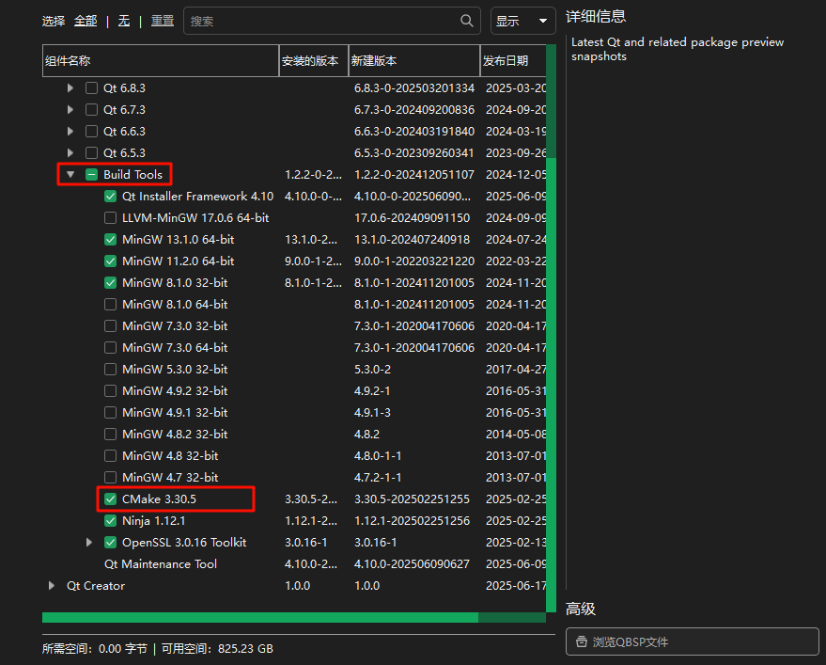Image resolution: width=826 pixels, height=665 pixels.
Task: Click the green horizontal scrollbar
Action: (x=259, y=618)
